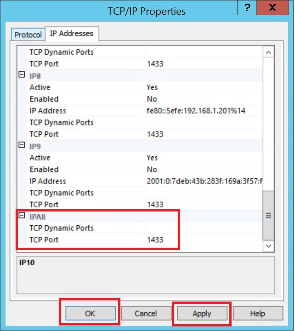Open Help from the bottom button
This screenshot has height=331, width=295.
click(258, 314)
